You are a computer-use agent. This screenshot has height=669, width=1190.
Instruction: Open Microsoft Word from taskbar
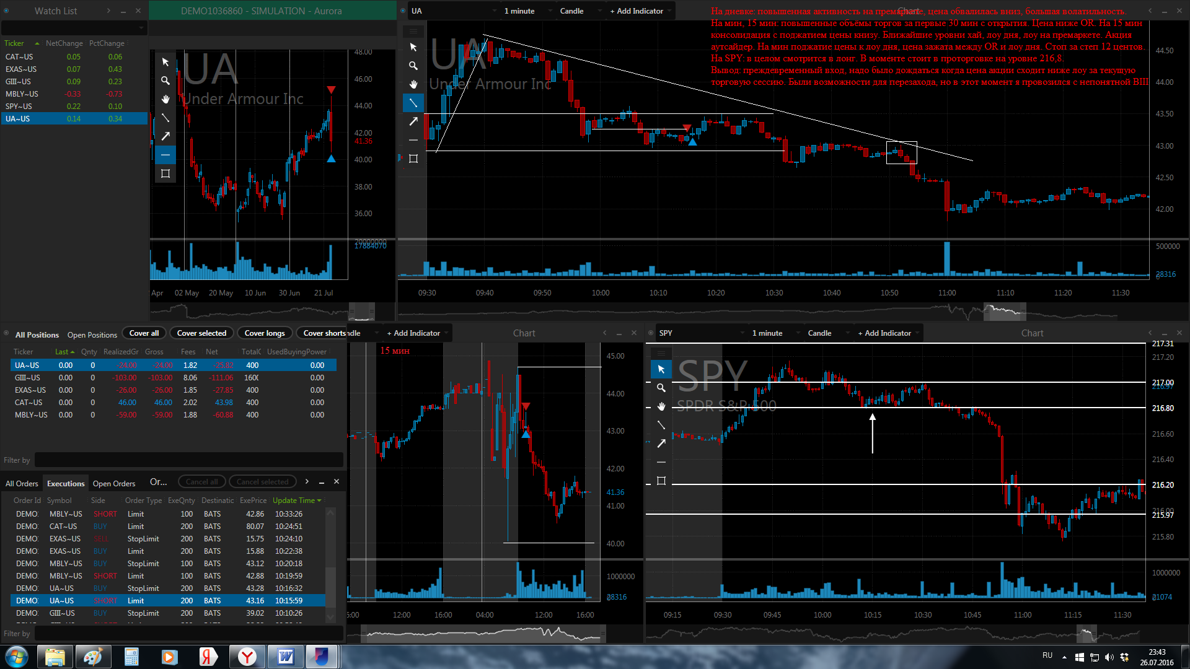285,657
